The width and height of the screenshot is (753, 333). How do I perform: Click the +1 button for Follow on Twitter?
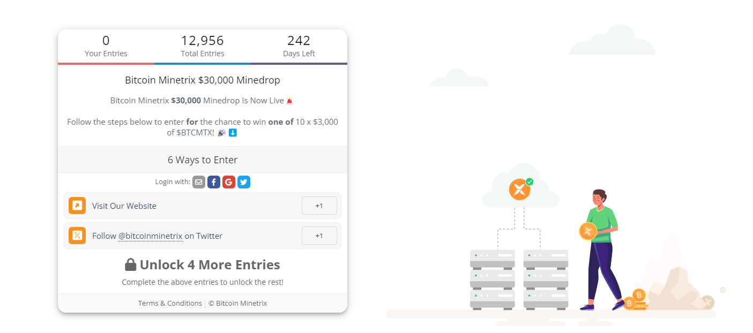point(319,236)
